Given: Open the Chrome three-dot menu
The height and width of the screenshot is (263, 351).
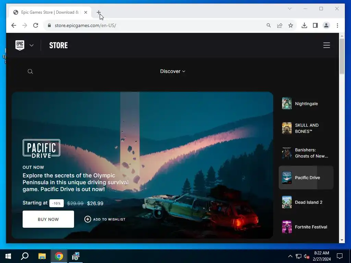Looking at the screenshot, I should click(x=337, y=25).
